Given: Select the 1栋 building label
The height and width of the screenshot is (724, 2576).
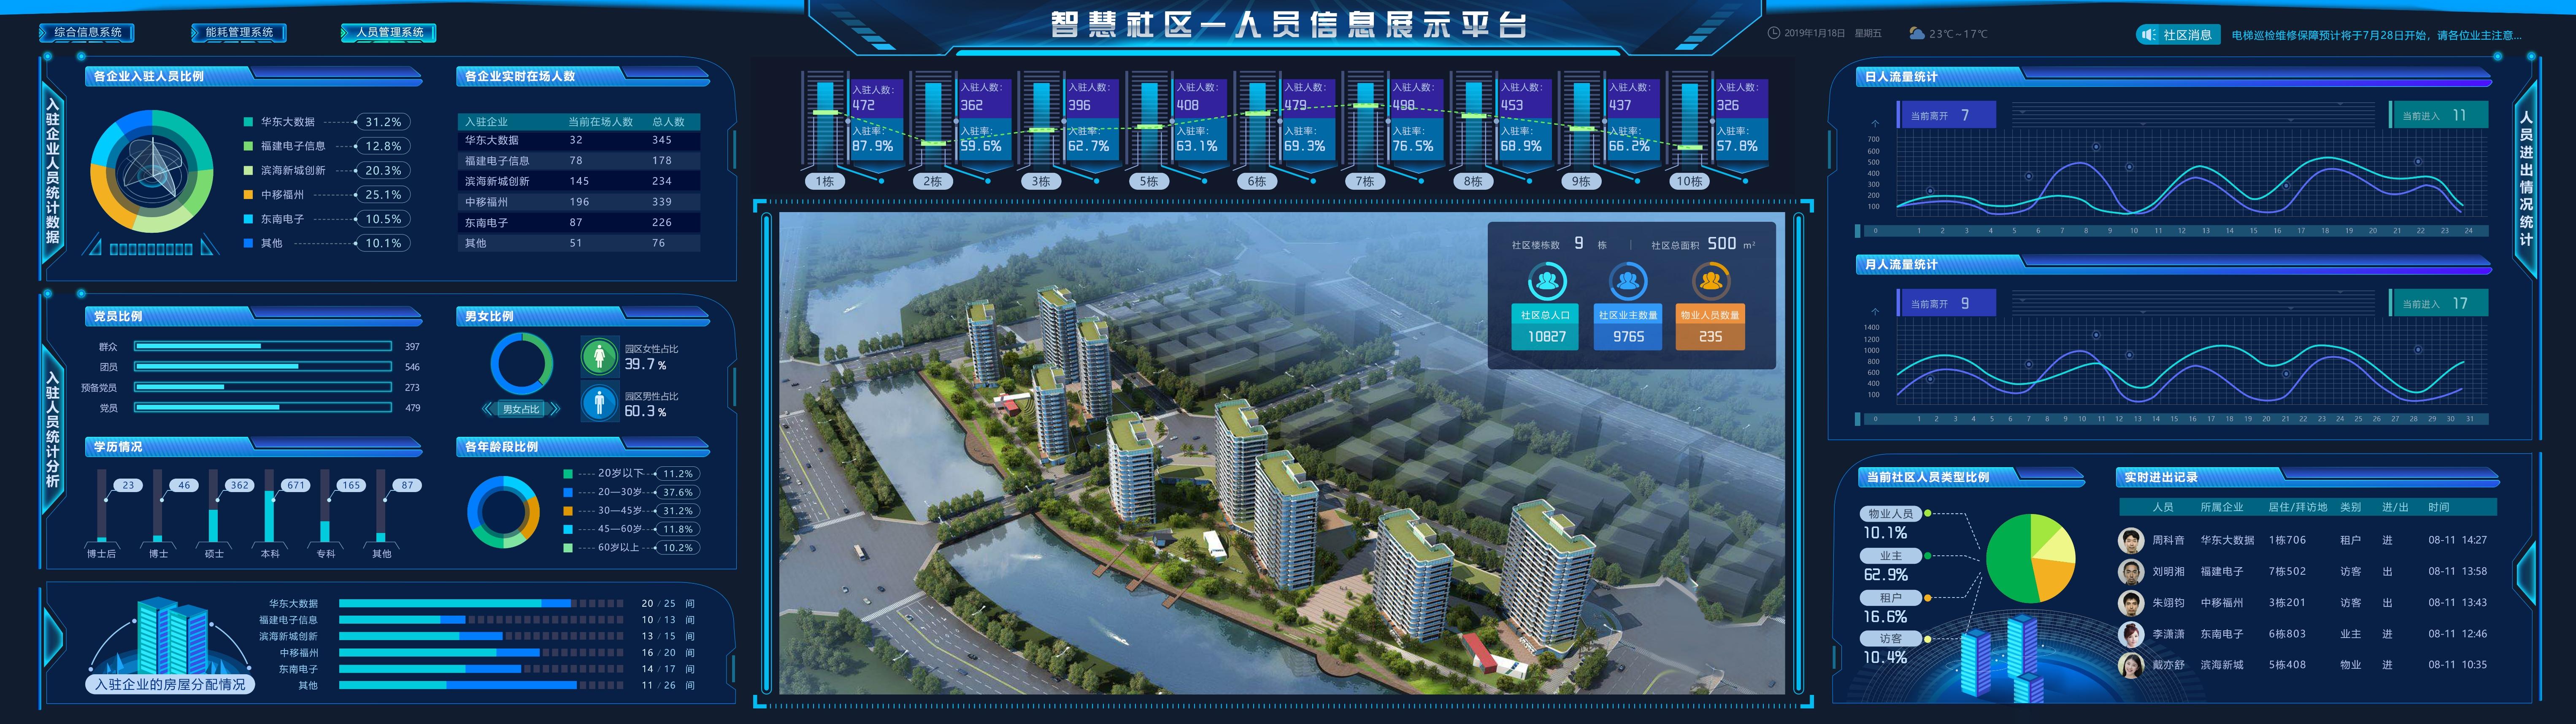Looking at the screenshot, I should coord(824,181).
